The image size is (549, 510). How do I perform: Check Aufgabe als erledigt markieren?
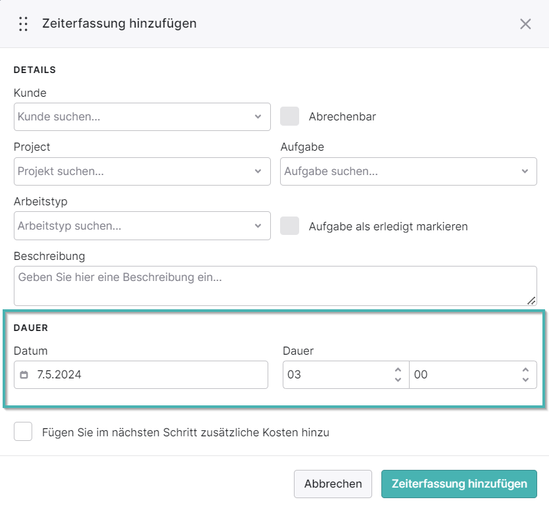click(x=289, y=226)
